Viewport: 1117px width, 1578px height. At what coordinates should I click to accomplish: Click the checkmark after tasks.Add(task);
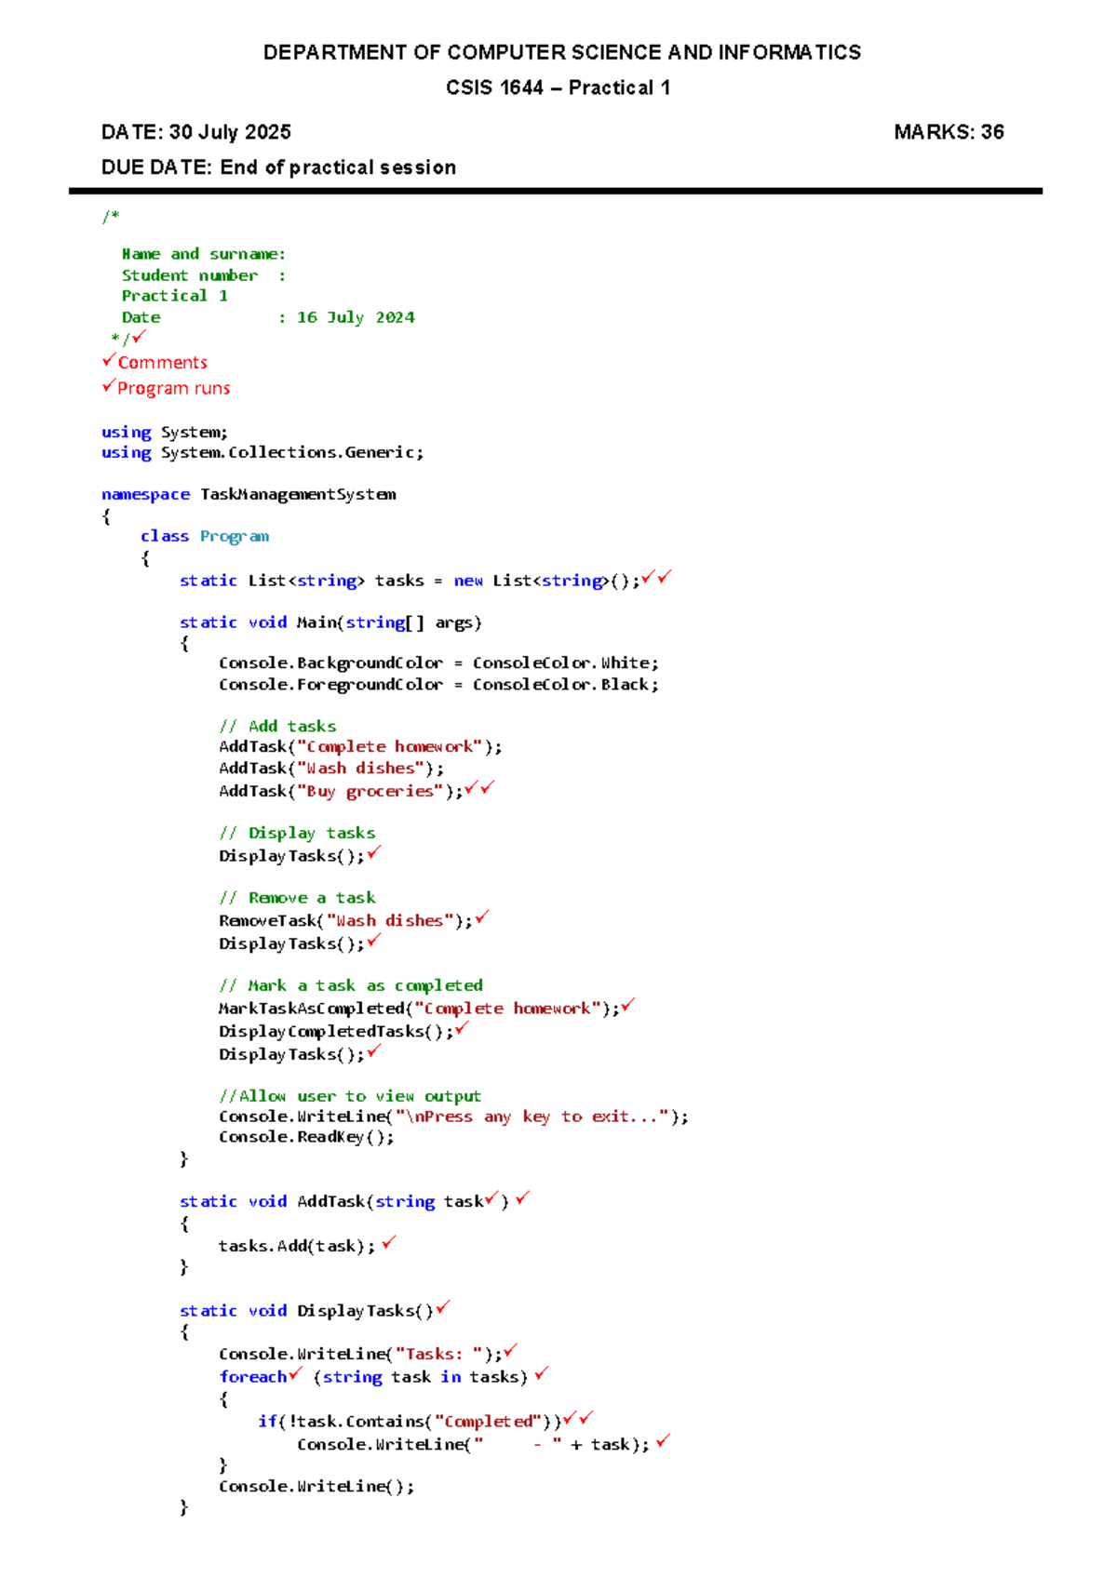click(x=389, y=1243)
